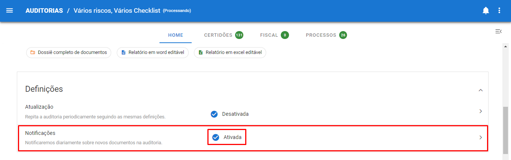Switch to the FISCAL tab
Screen dimensions: 511x160
point(269,35)
